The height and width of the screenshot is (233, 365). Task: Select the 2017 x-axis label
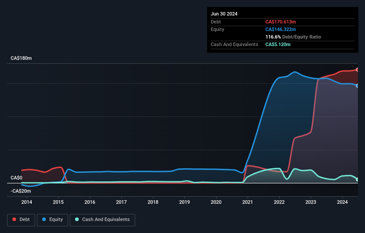point(121,202)
